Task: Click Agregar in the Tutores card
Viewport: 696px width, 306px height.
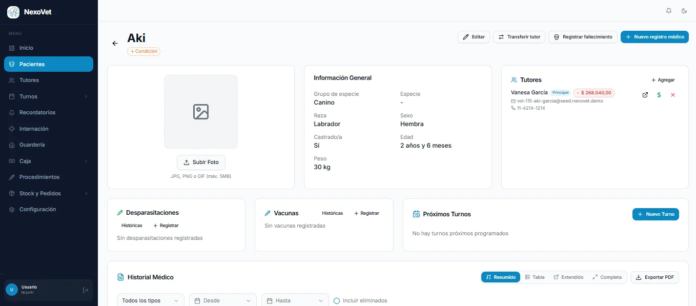Action: click(663, 80)
